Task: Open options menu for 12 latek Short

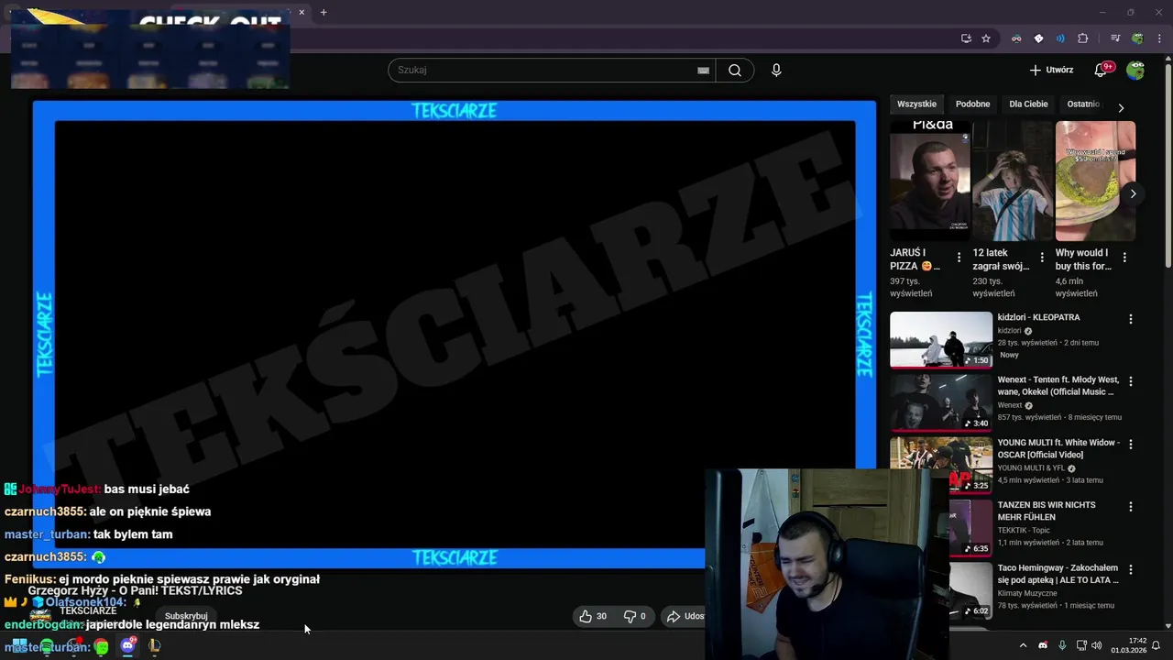Action: pyautogui.click(x=1042, y=258)
